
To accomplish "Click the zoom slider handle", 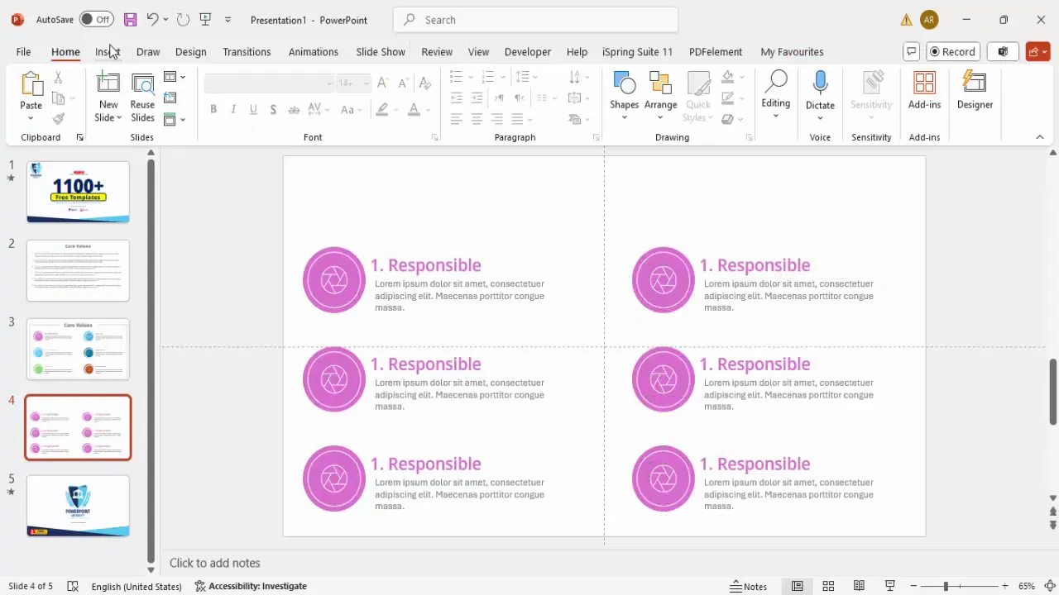I will [x=946, y=586].
